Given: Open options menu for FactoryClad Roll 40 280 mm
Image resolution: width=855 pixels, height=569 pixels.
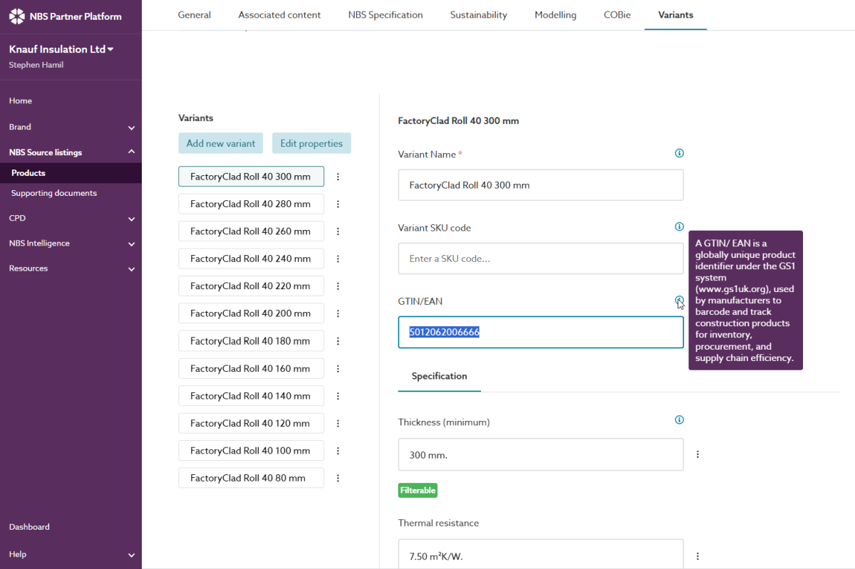Looking at the screenshot, I should pos(338,204).
